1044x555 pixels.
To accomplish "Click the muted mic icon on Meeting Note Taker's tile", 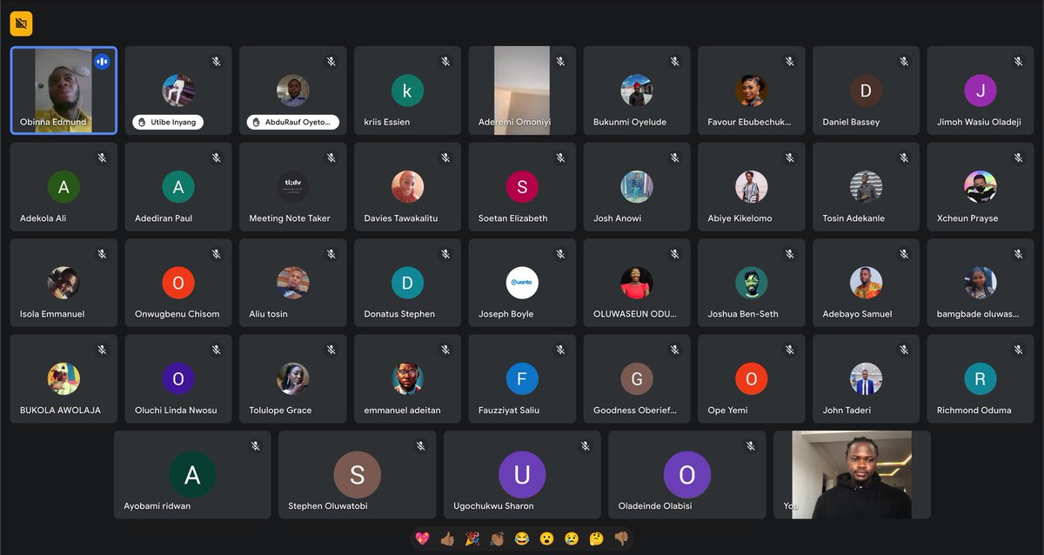I will click(x=331, y=157).
